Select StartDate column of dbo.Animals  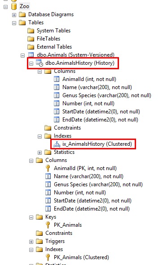click(92, 201)
